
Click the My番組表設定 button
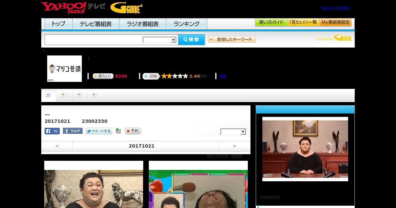pos(335,22)
